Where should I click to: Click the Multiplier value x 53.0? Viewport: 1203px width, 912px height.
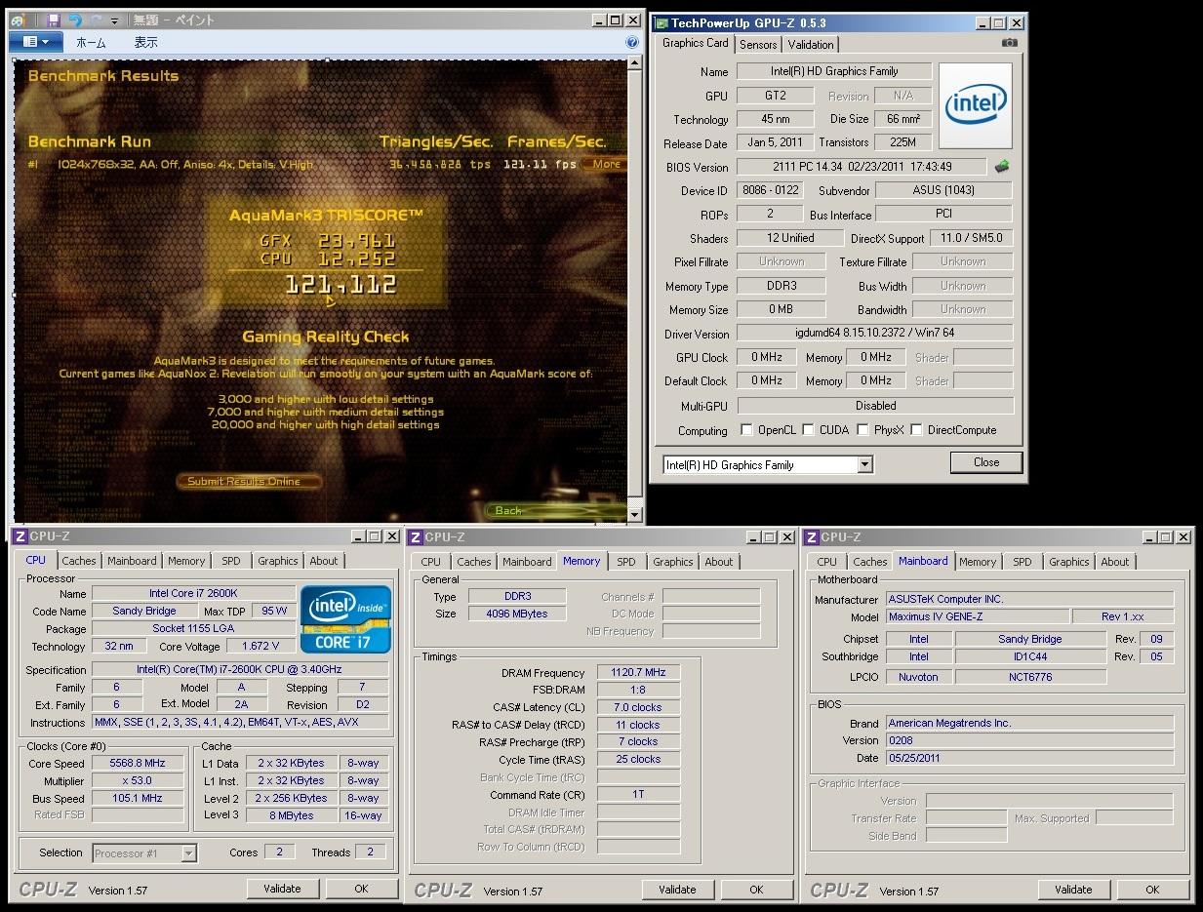138,781
